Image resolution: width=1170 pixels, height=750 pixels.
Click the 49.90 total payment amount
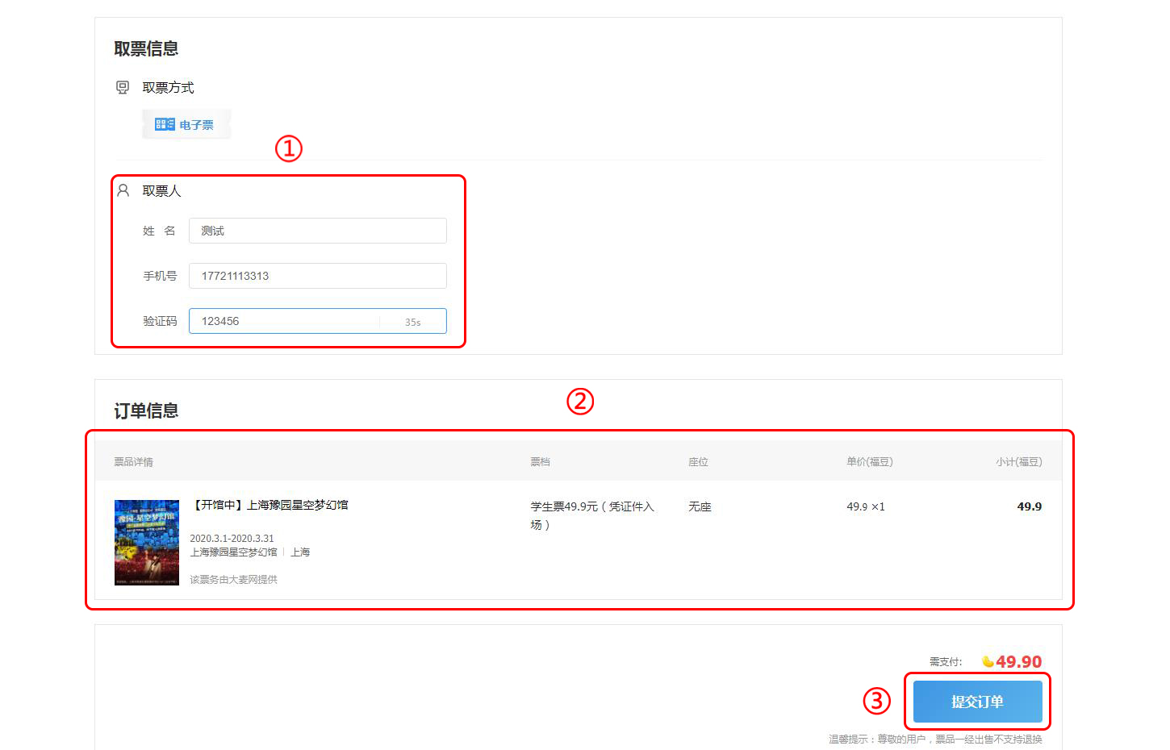[x=1018, y=662]
